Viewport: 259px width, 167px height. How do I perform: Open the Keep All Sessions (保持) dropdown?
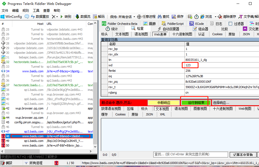[x=122, y=17]
